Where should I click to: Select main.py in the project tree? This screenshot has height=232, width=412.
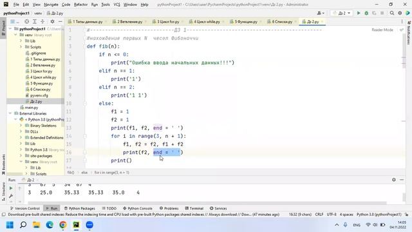[x=29, y=108]
